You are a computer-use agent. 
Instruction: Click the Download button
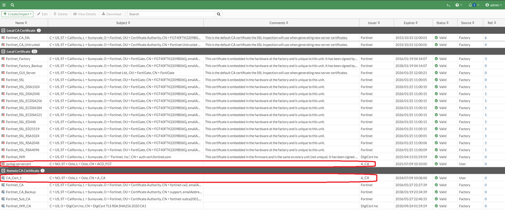click(111, 14)
